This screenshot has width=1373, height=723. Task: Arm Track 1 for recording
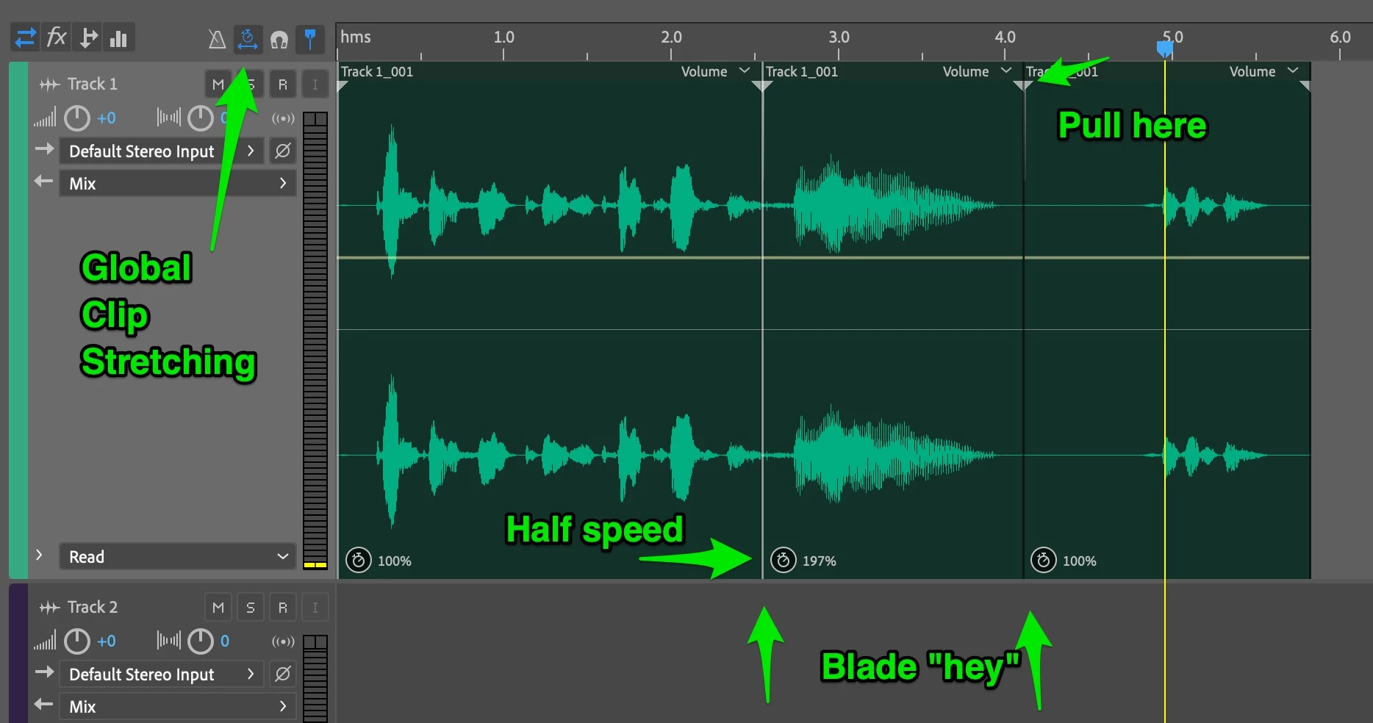pos(283,84)
